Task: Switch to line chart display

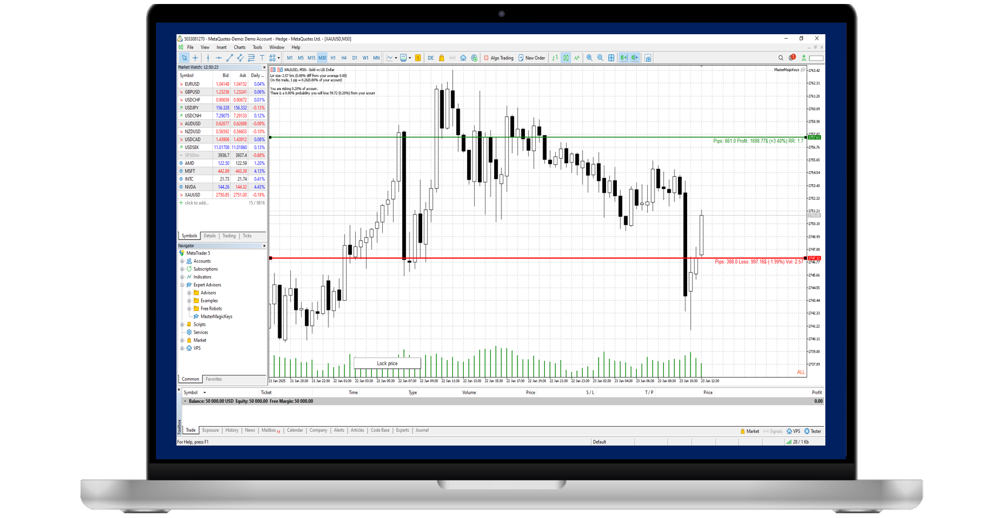Action: (577, 58)
